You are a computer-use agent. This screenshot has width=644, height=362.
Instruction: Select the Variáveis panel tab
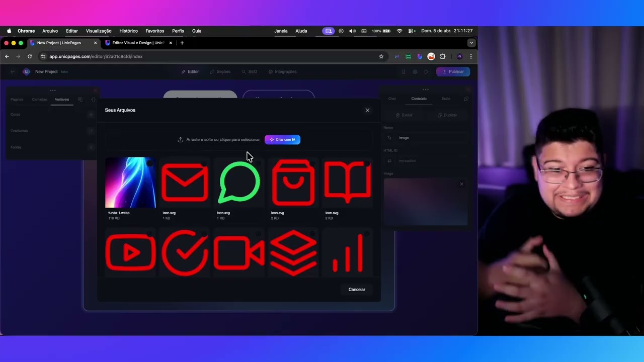[62, 100]
